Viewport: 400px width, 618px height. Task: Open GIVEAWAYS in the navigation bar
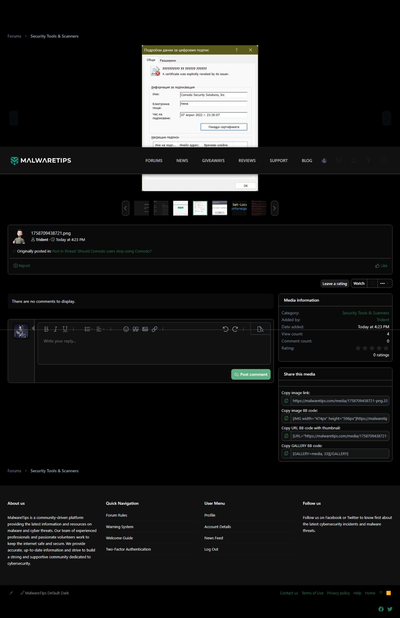(x=213, y=161)
